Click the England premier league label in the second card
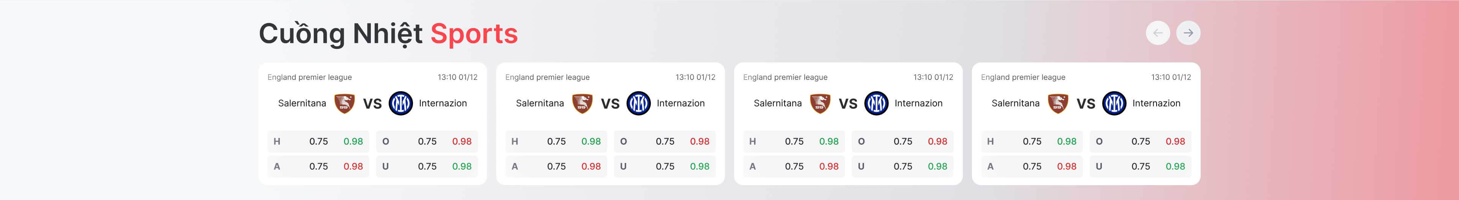The image size is (1459, 200). pyautogui.click(x=547, y=77)
